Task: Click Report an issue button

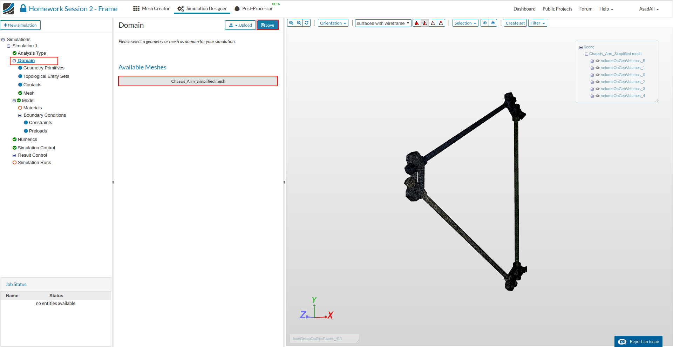Action: pyautogui.click(x=638, y=342)
